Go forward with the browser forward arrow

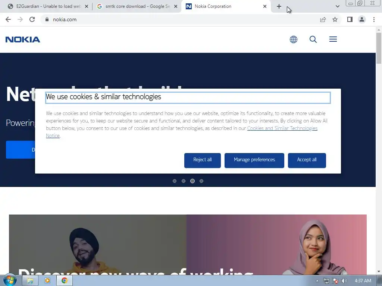(20, 19)
